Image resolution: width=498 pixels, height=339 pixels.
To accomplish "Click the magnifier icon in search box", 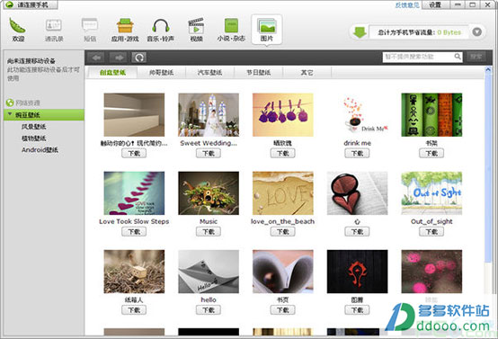I will coord(458,57).
